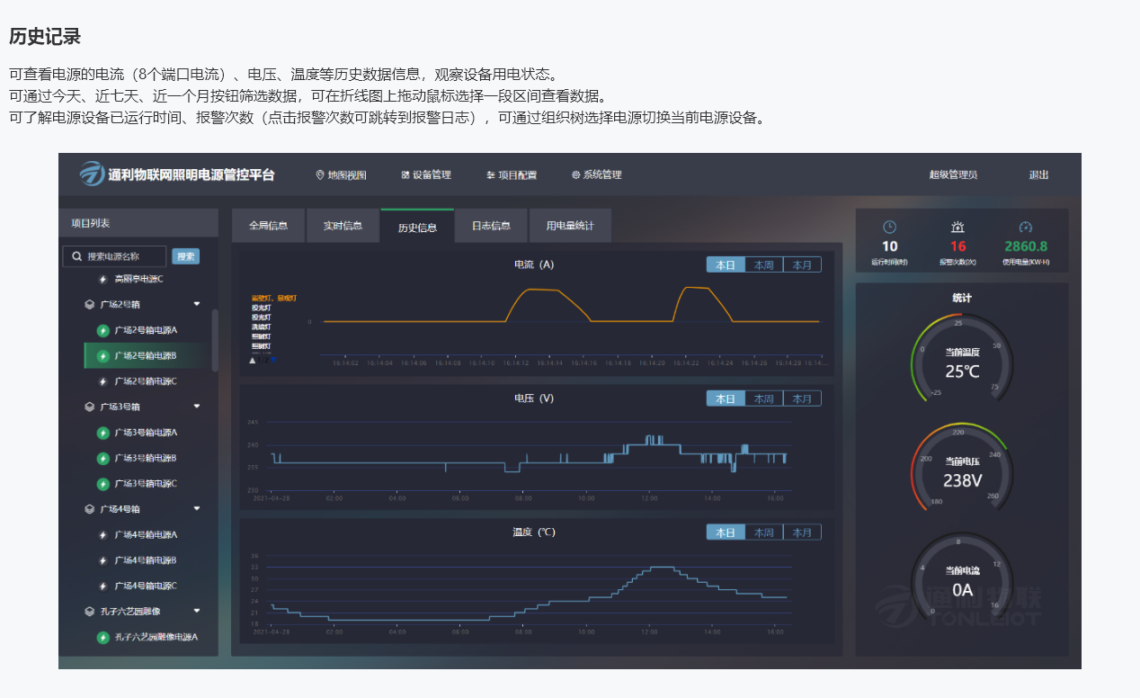This screenshot has height=698, width=1140.
Task: Click the 通利物联网 platform logo icon
Action: click(x=92, y=174)
